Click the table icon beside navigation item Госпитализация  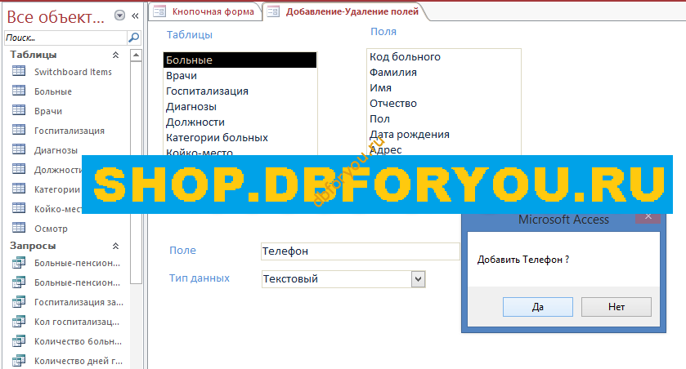[x=19, y=130]
